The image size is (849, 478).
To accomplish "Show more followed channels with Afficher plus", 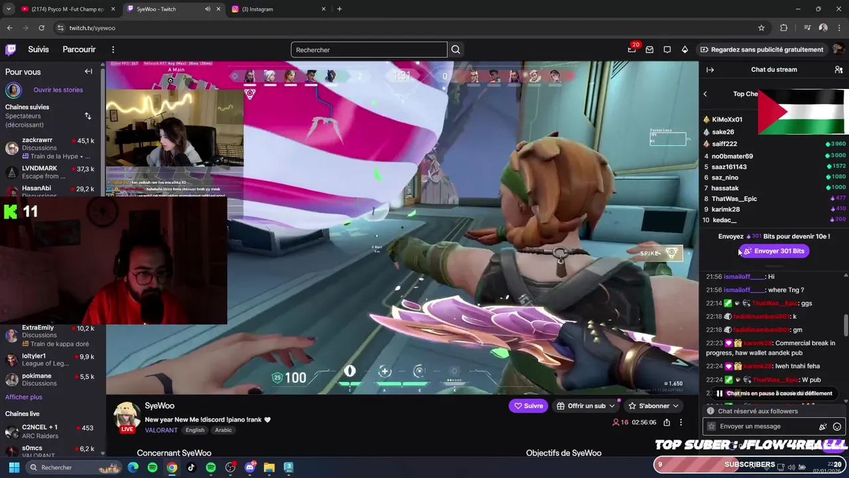I will tap(24, 397).
